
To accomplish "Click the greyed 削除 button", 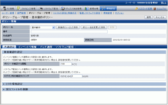I will [112, 27].
